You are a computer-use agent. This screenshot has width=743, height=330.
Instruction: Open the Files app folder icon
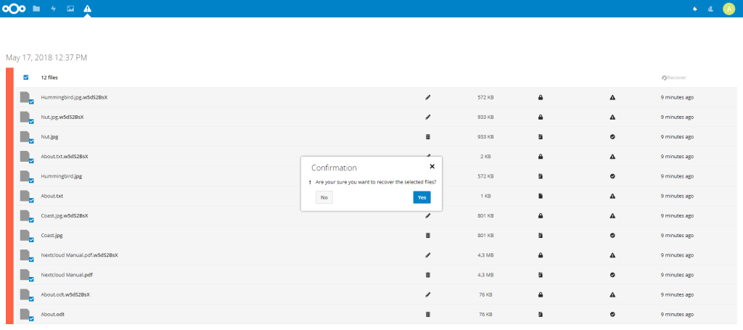(36, 9)
